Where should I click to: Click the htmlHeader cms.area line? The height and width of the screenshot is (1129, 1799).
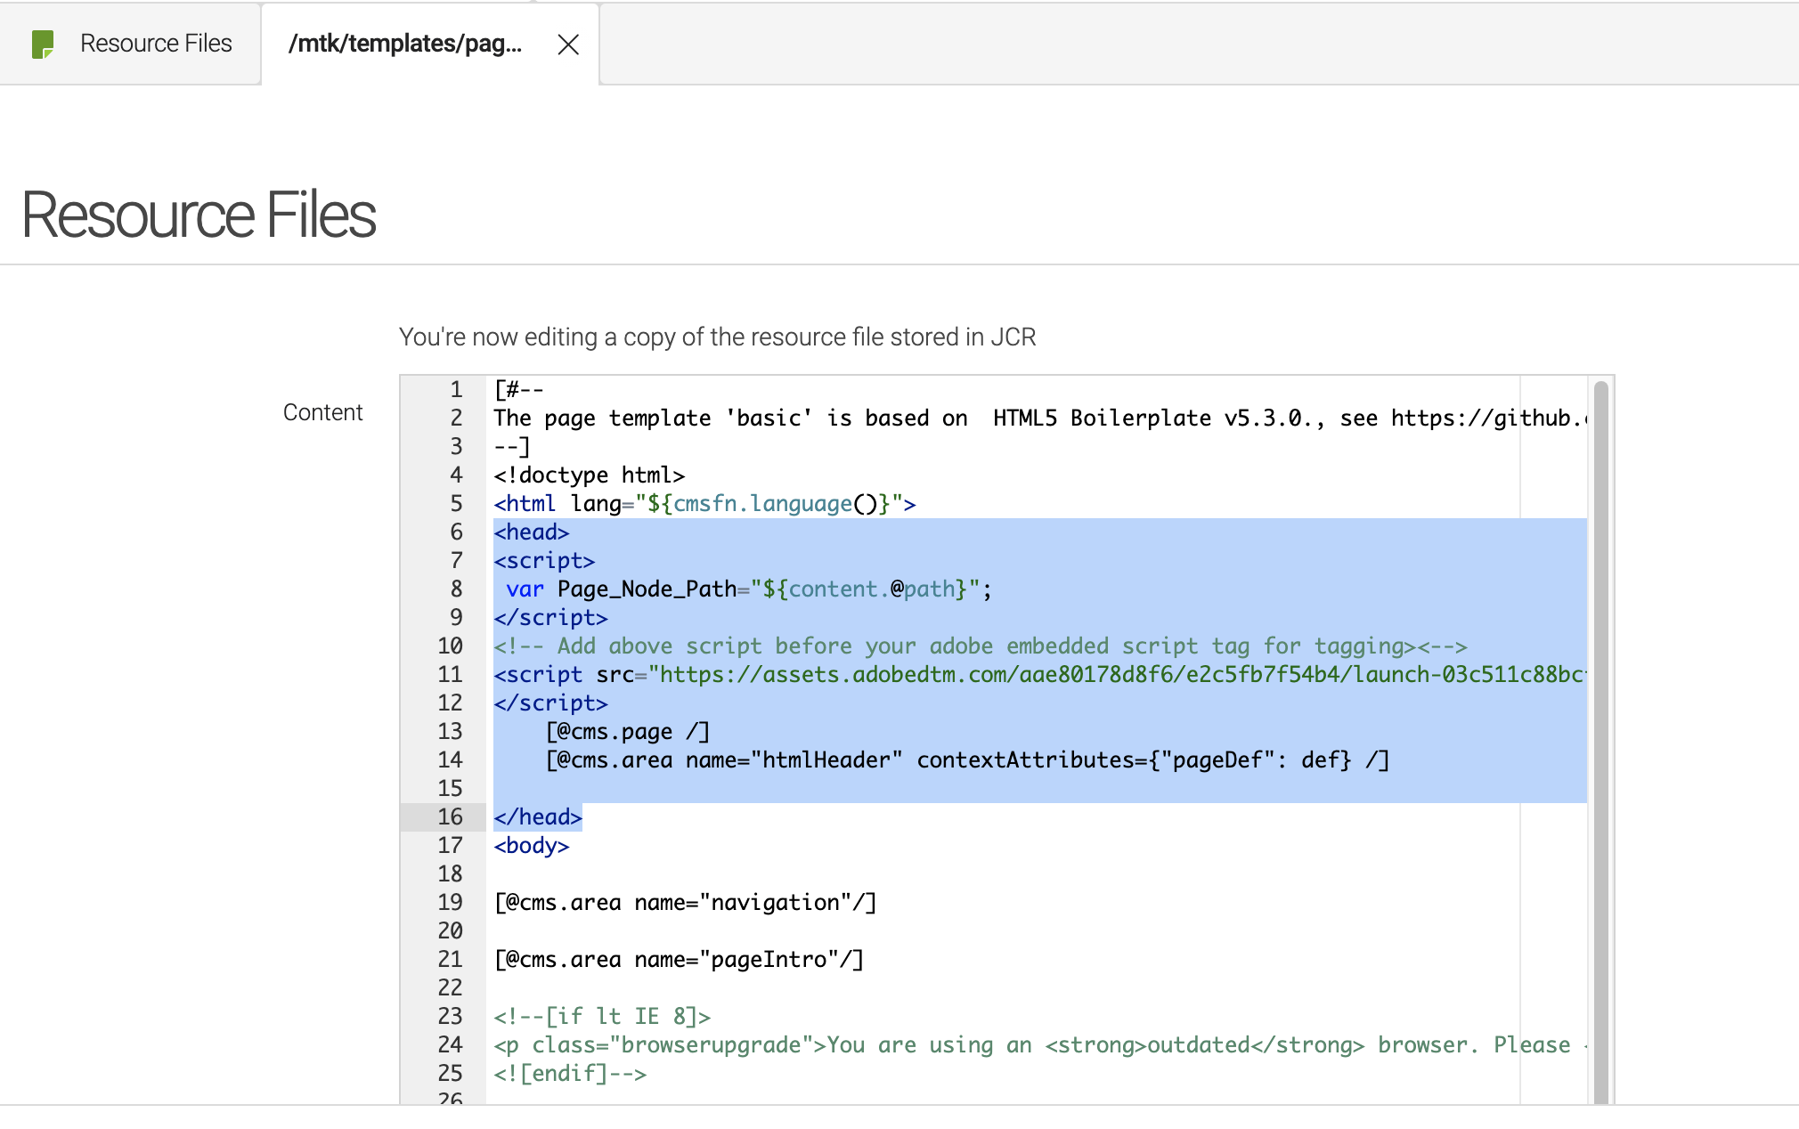967,759
